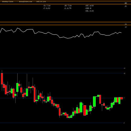Click the upper axis label 26
131x131 pixels.
point(125,6)
